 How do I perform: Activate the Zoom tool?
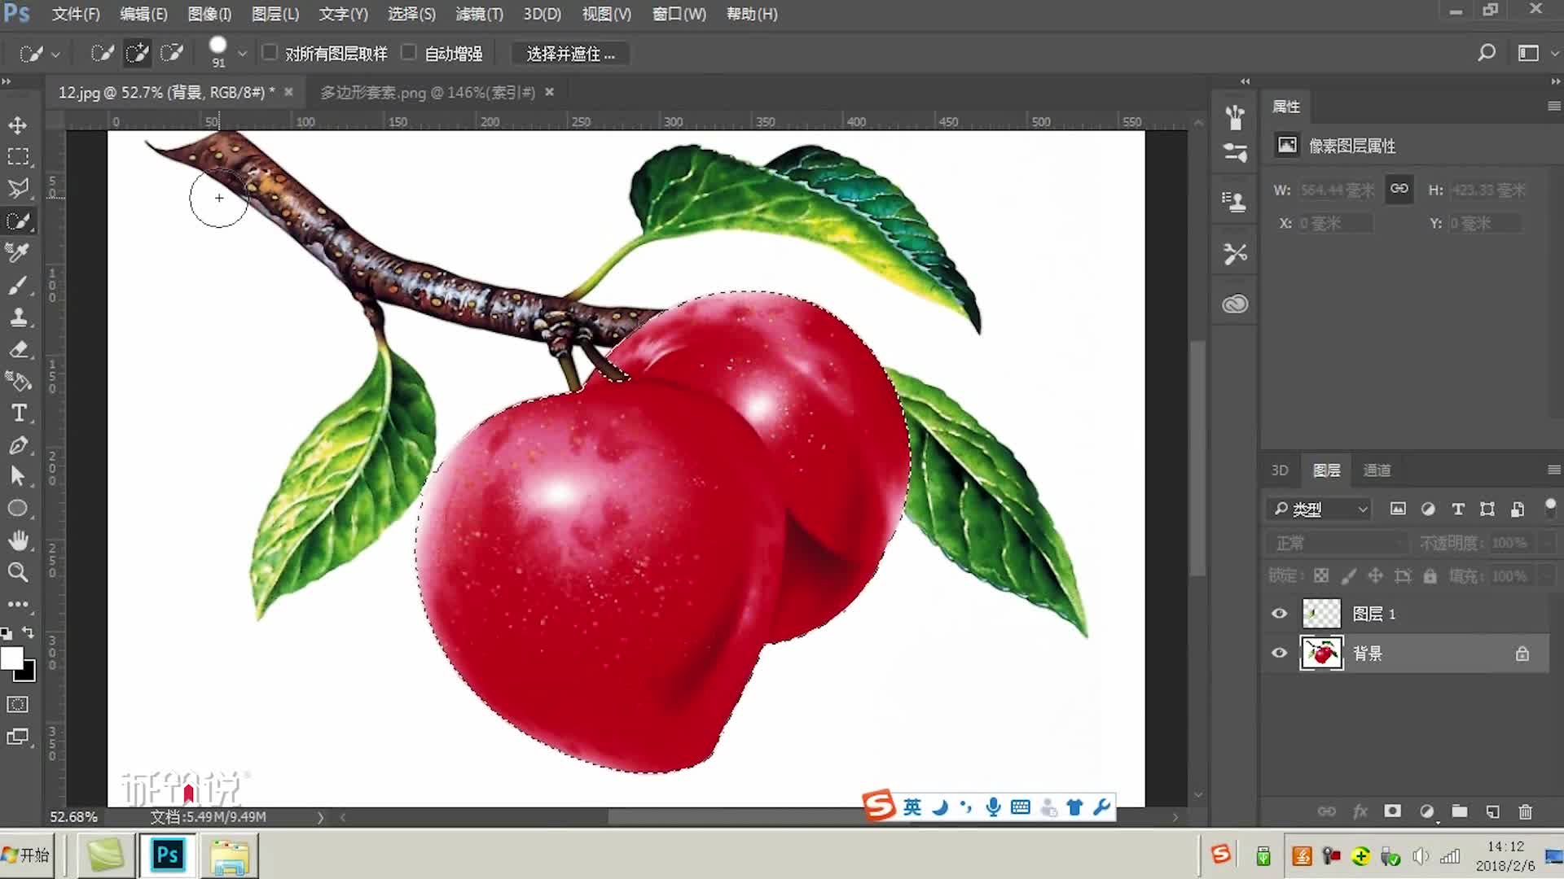pyautogui.click(x=18, y=572)
